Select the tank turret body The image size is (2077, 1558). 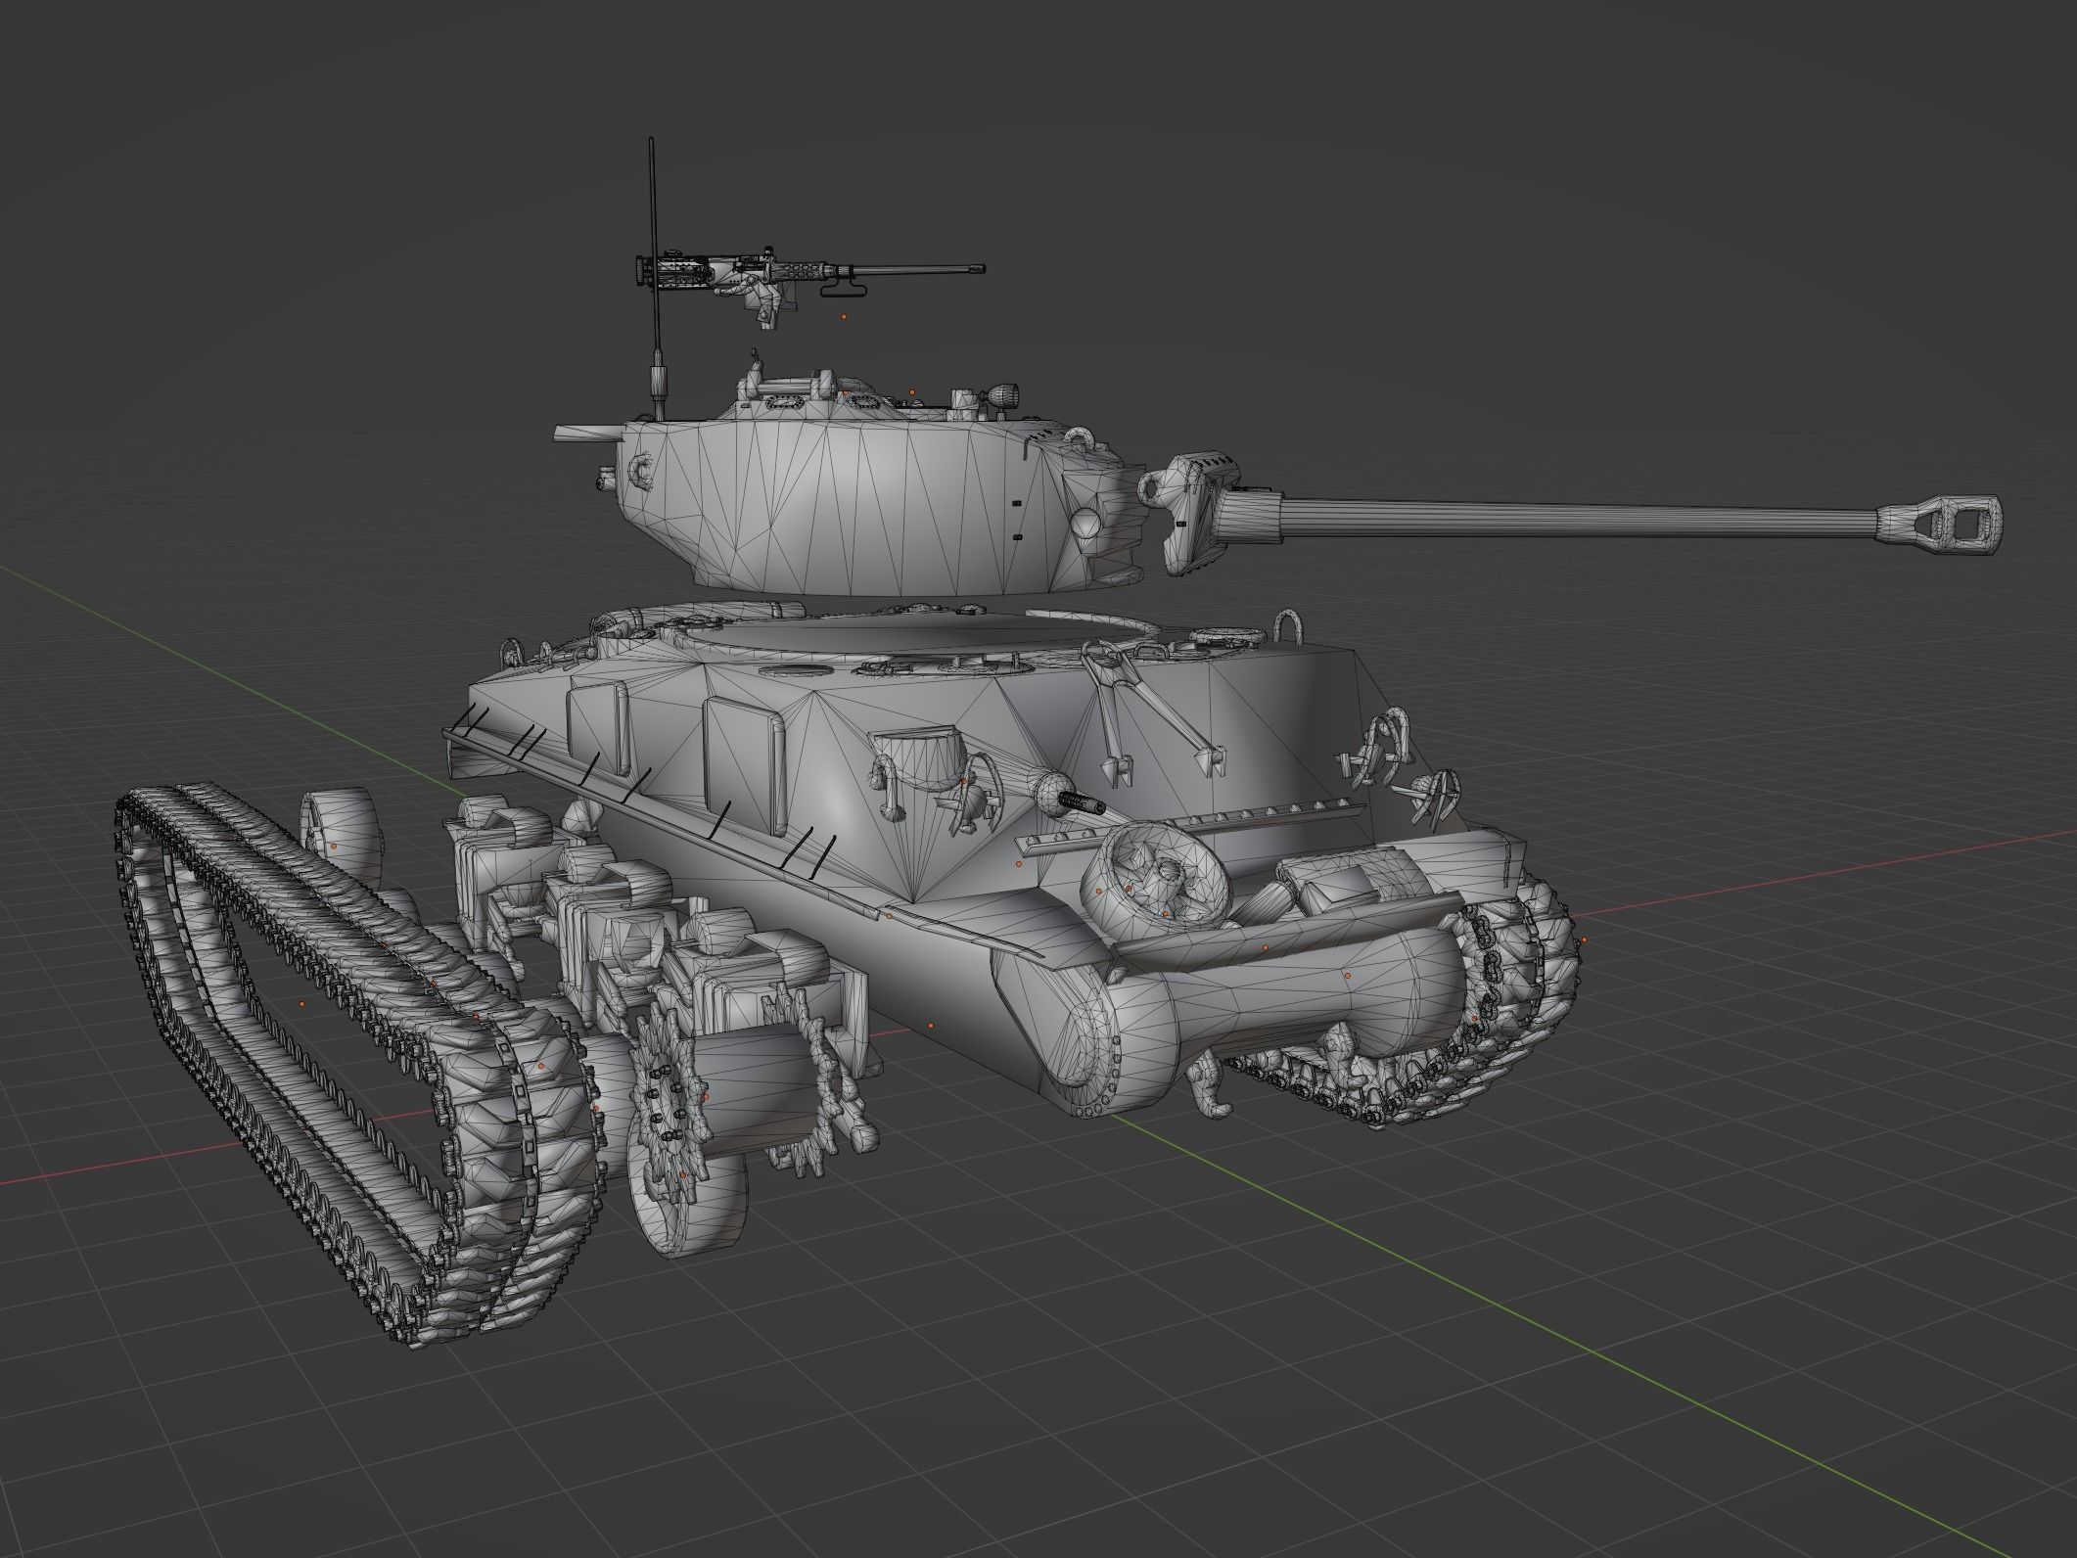click(881, 504)
